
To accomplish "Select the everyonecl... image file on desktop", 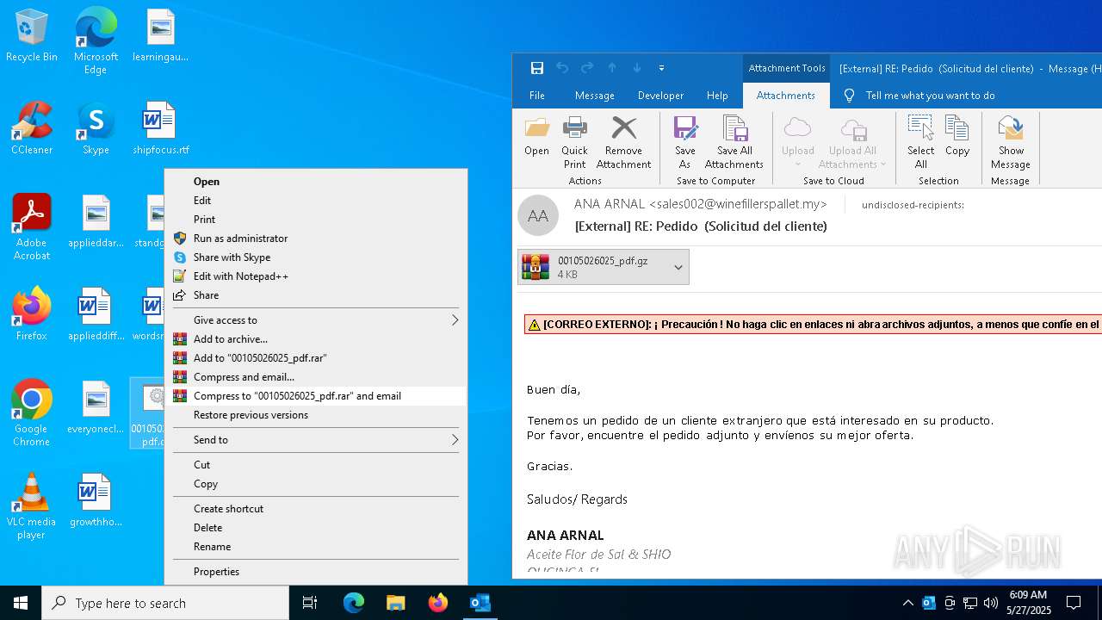I will pyautogui.click(x=96, y=407).
